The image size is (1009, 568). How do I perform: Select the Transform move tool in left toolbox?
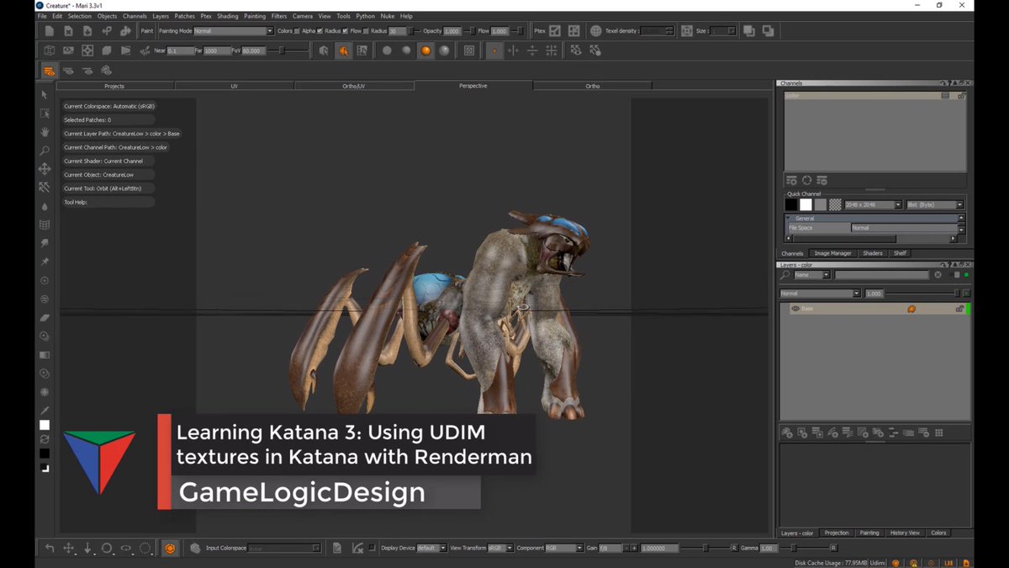(45, 169)
